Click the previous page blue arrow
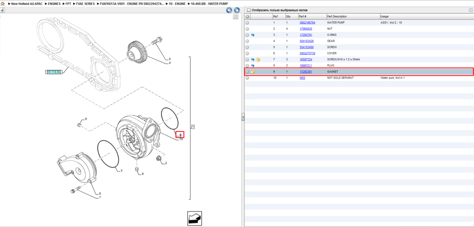Image resolution: width=474 pixels, height=227 pixels. click(229, 10)
